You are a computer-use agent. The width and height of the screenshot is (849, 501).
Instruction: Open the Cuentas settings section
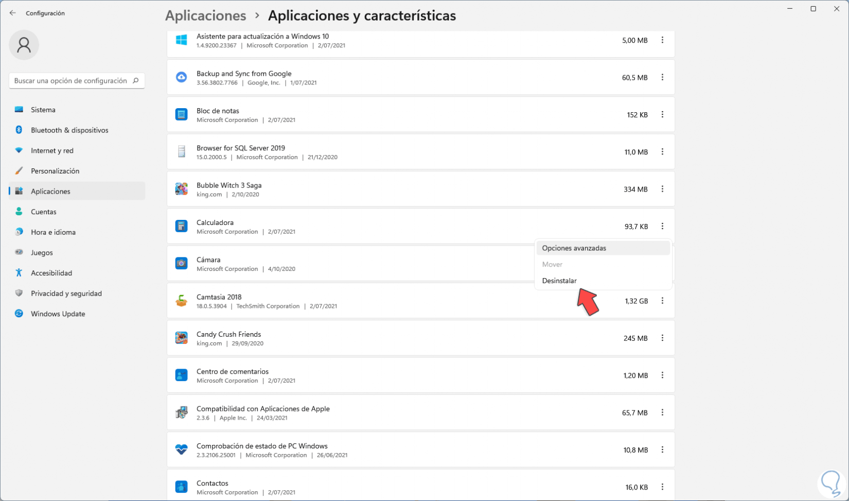(77, 212)
